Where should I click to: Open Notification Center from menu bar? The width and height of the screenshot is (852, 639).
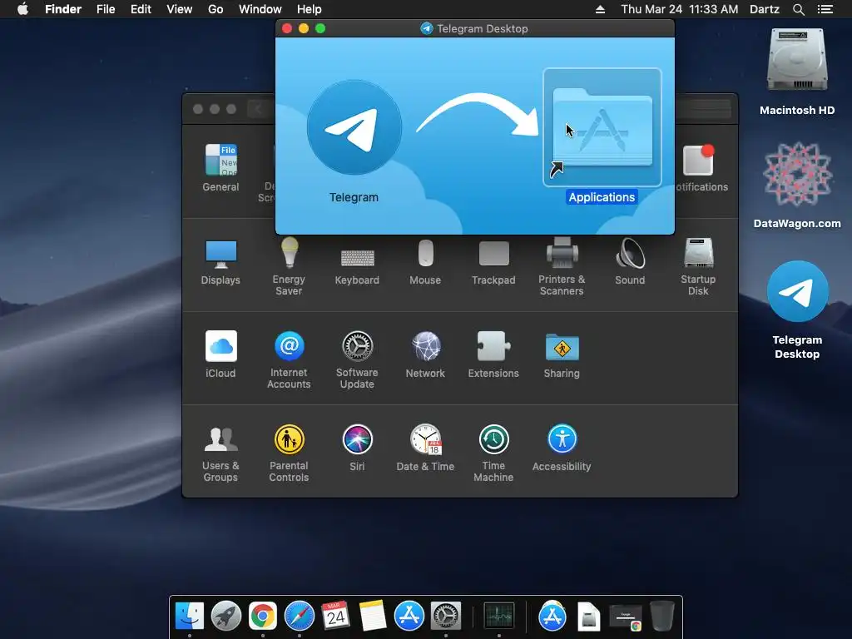pos(825,9)
